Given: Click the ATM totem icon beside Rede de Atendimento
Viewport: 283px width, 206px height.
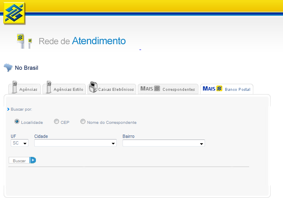Looking at the screenshot, I should (24, 41).
